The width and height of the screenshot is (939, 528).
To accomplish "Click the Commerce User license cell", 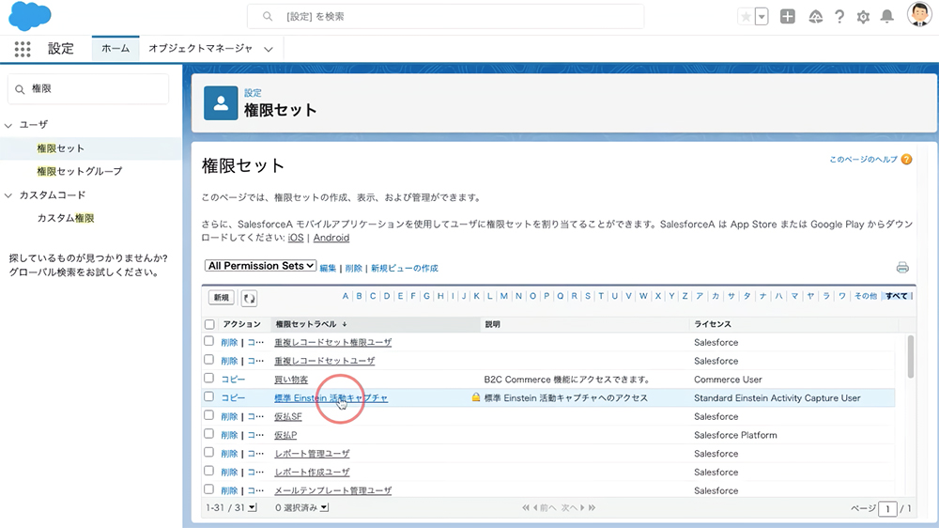I will 729,380.
